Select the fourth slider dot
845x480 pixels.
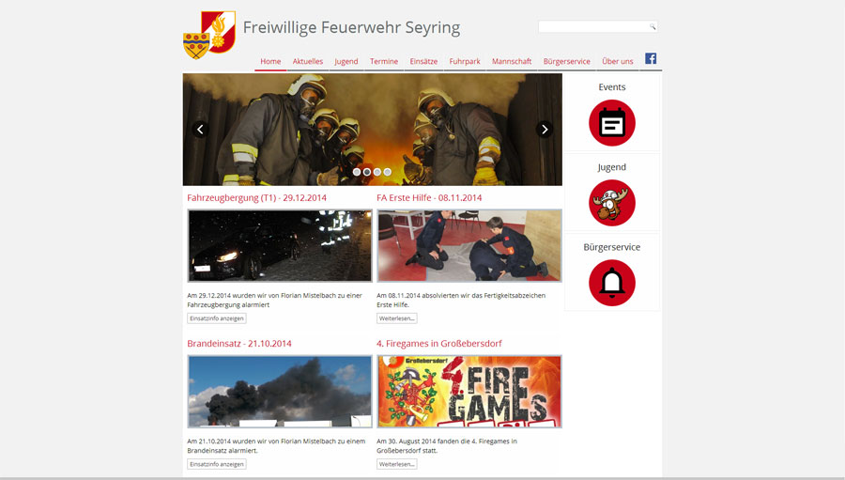coord(388,172)
